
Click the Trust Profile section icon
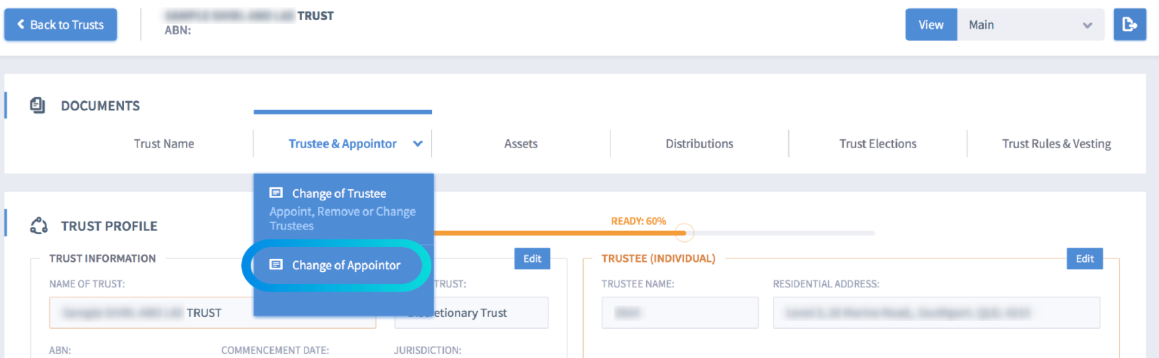(x=39, y=226)
